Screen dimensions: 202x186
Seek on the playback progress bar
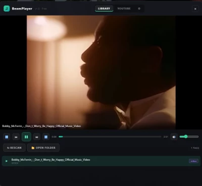click(110, 137)
